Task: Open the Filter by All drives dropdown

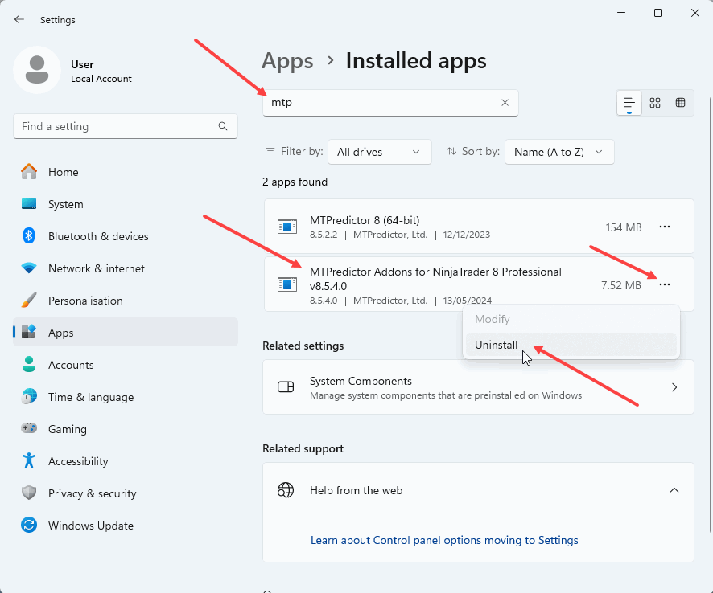Action: [379, 152]
